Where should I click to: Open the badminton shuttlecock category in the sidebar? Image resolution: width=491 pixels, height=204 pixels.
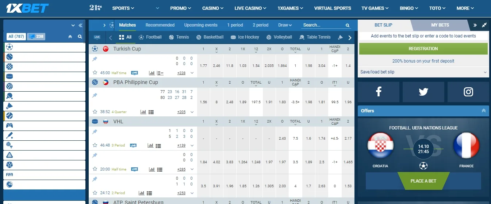(9, 106)
